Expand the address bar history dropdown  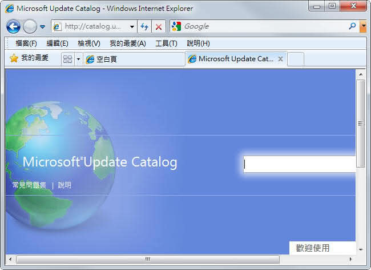point(132,26)
